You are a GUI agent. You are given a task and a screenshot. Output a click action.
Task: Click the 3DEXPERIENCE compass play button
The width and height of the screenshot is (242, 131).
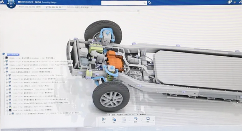(x=11, y=4)
